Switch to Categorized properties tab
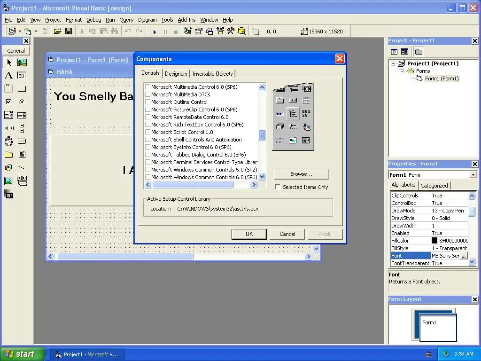This screenshot has height=361, width=481. pos(434,185)
